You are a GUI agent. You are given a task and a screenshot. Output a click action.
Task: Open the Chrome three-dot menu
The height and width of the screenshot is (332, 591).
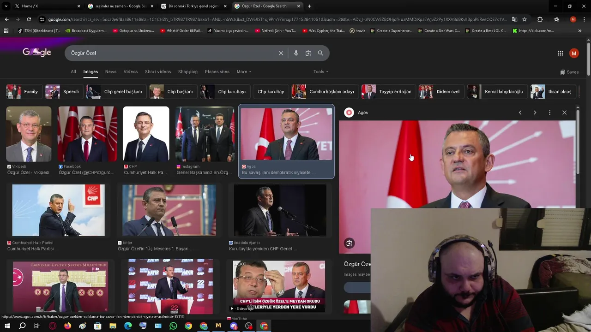point(584,19)
